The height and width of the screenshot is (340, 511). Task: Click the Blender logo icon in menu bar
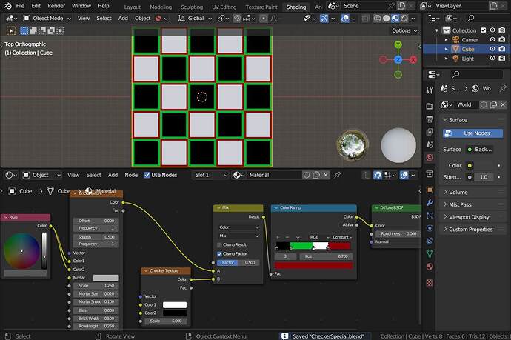pyautogui.click(x=8, y=6)
